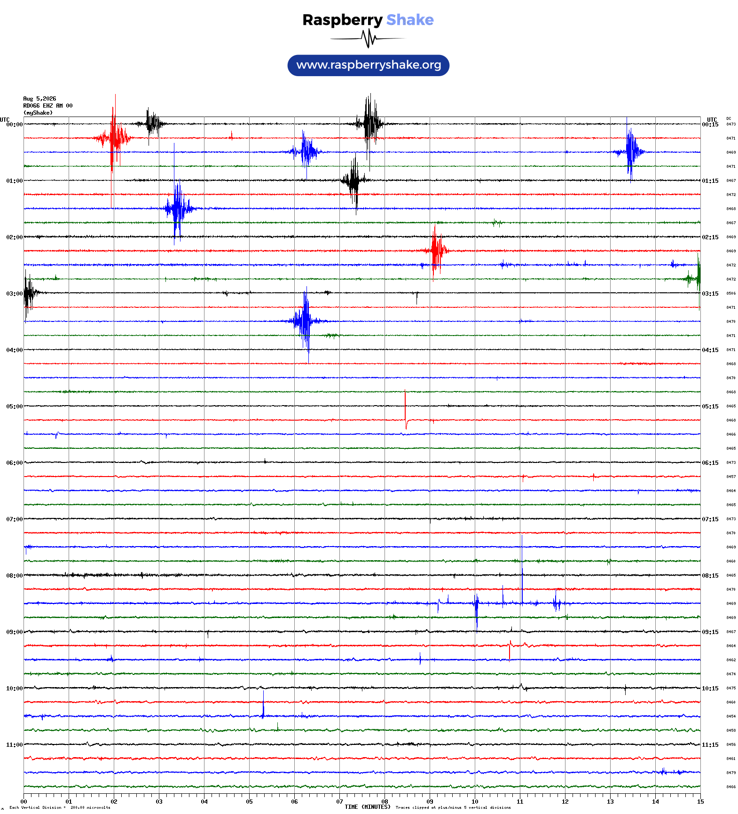Click minute 15 on the bottom axis

pyautogui.click(x=700, y=802)
